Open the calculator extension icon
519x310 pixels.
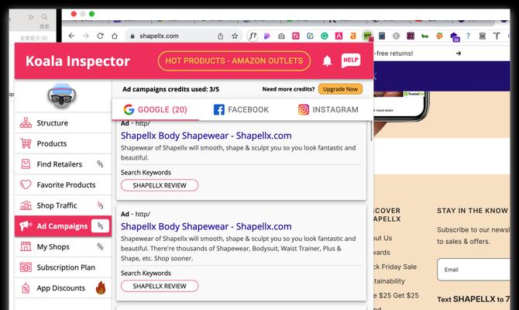click(382, 36)
